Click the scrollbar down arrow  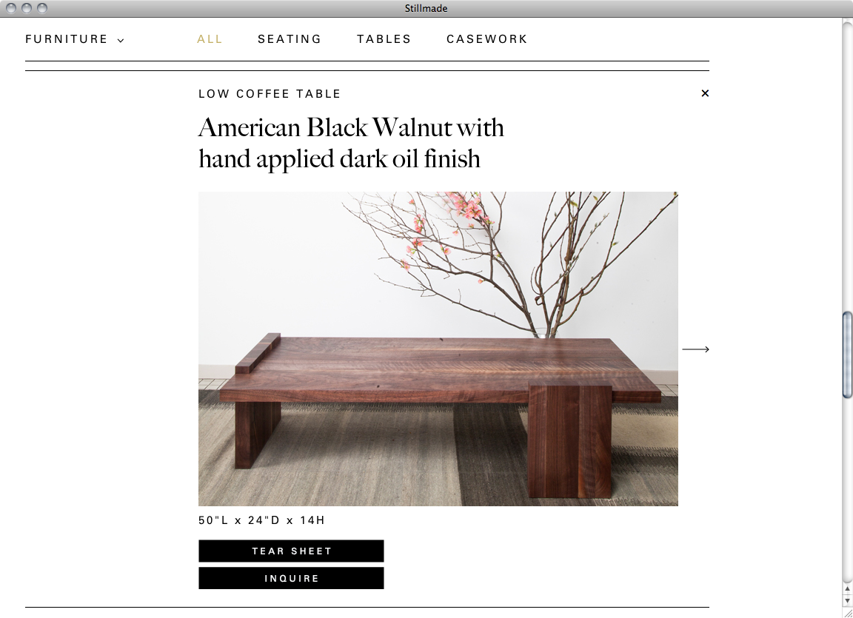tap(847, 599)
